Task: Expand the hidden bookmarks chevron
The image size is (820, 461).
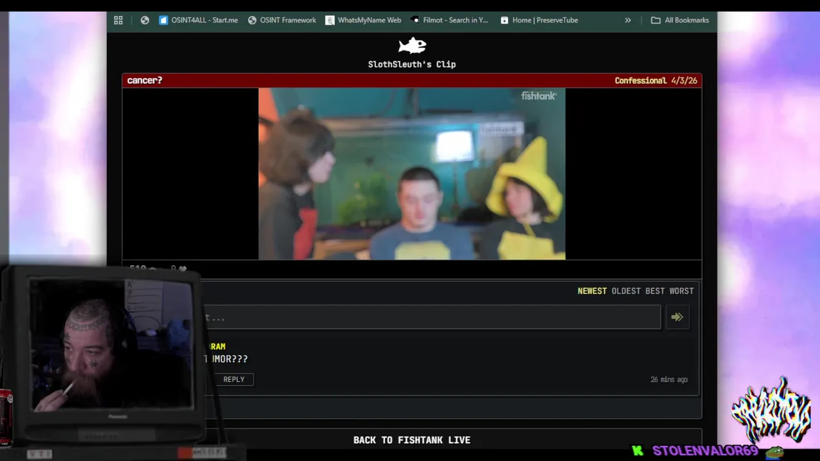Action: click(628, 20)
